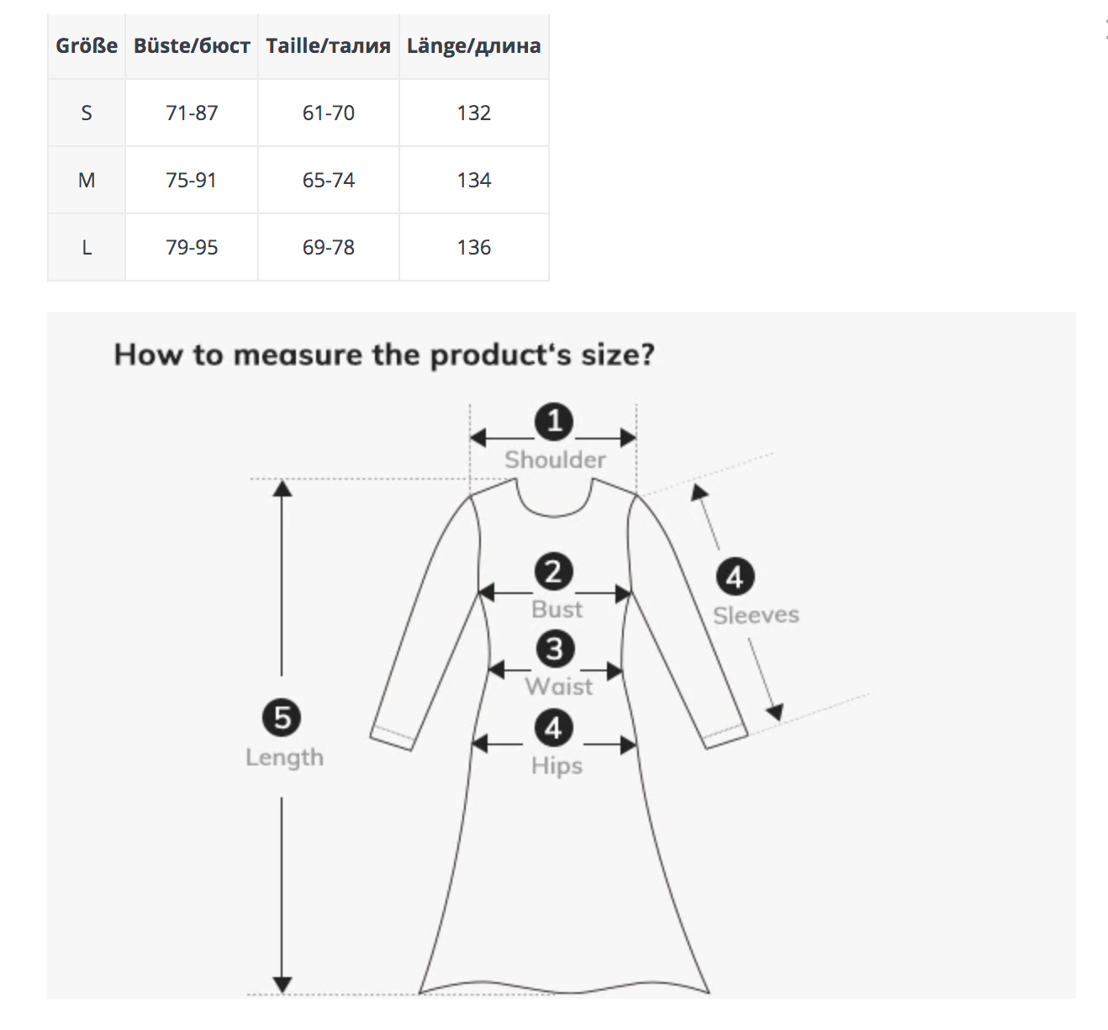Click the number 2 Bust badge
The height and width of the screenshot is (1030, 1108).
click(553, 572)
